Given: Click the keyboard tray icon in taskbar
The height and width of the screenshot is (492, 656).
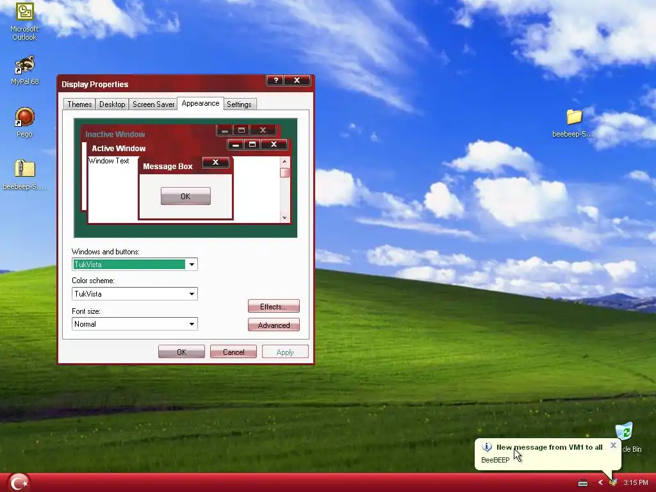Looking at the screenshot, I should (x=583, y=483).
